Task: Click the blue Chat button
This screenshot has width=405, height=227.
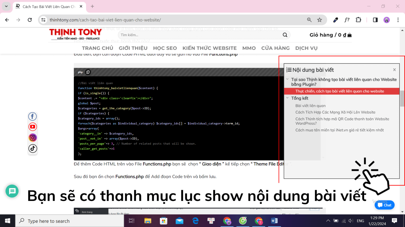Action: (x=384, y=205)
